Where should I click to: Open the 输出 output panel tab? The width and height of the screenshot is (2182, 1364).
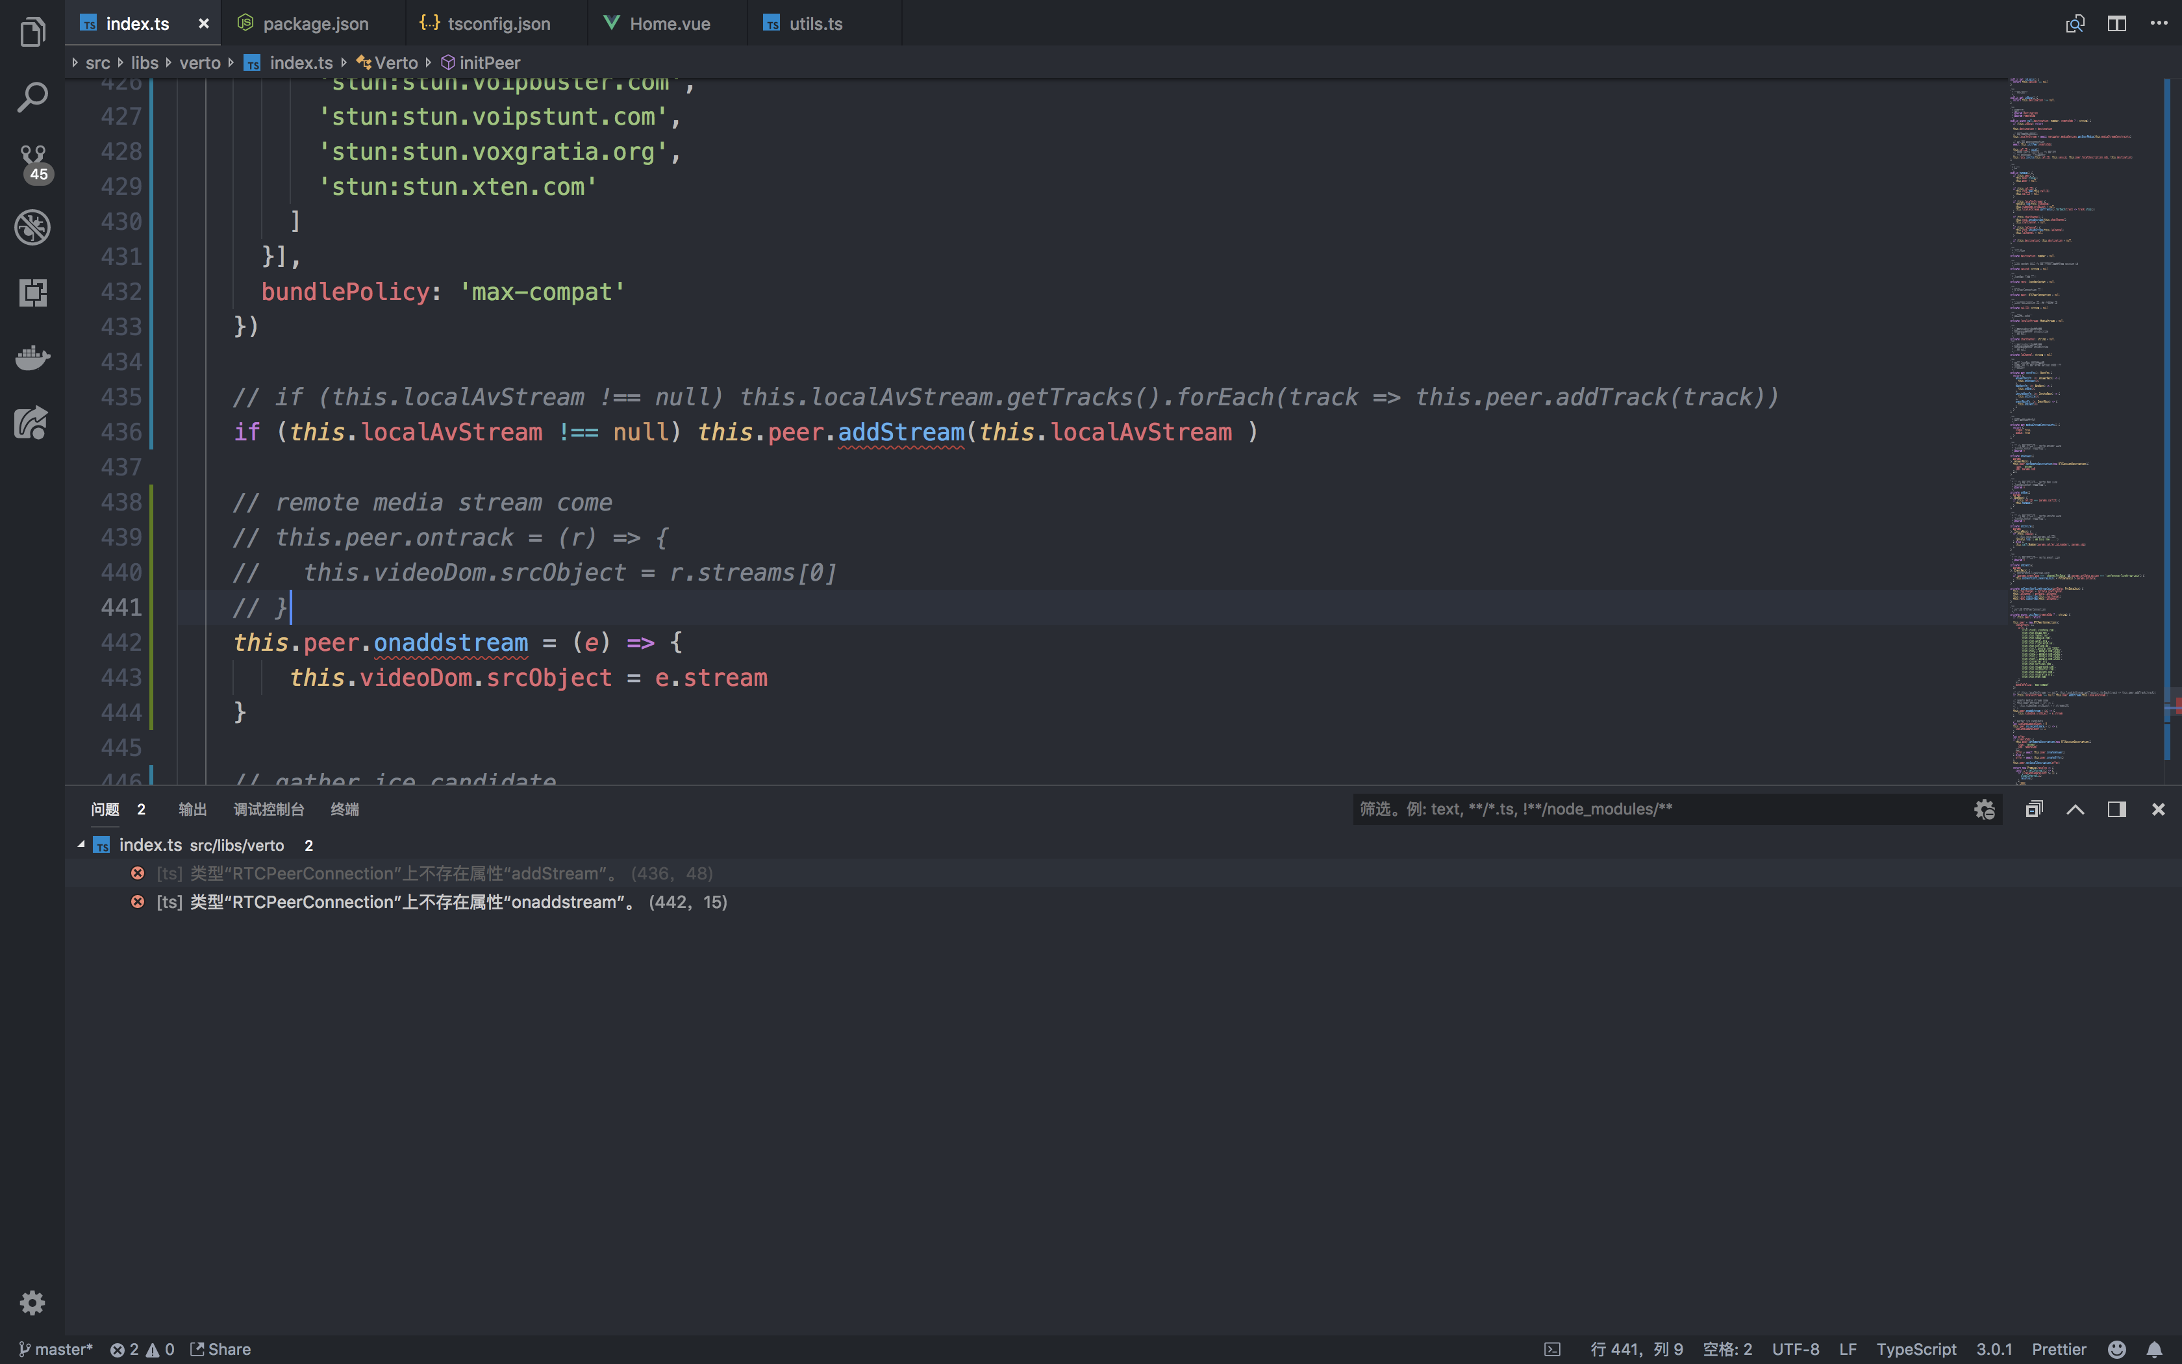tap(193, 809)
